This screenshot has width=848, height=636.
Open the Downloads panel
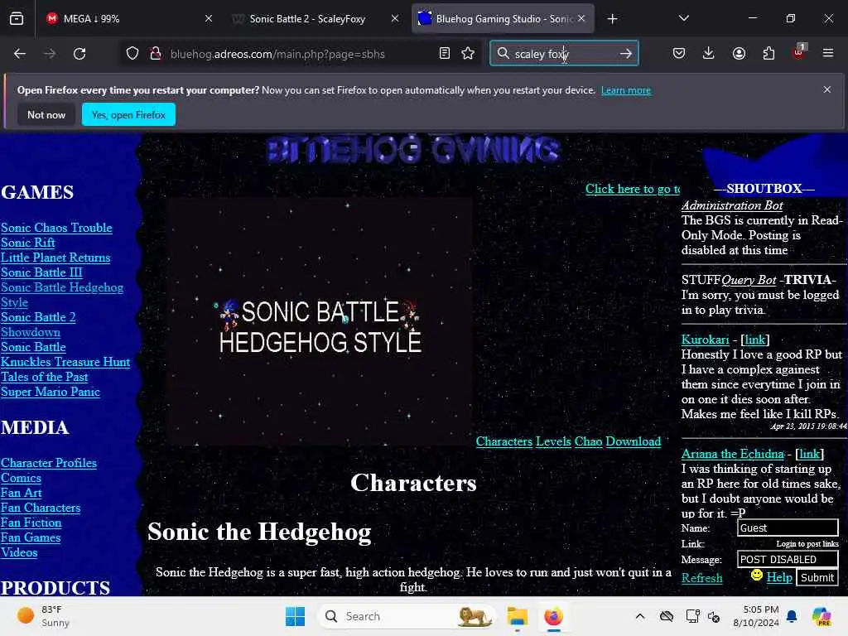coord(709,53)
